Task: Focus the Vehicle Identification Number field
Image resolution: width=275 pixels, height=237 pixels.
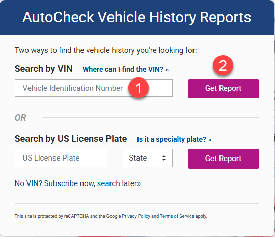Action: [94, 88]
